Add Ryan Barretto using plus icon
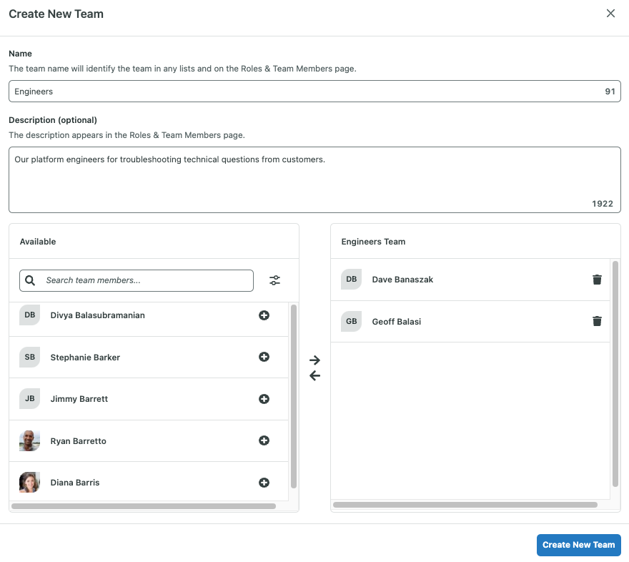 pyautogui.click(x=264, y=441)
